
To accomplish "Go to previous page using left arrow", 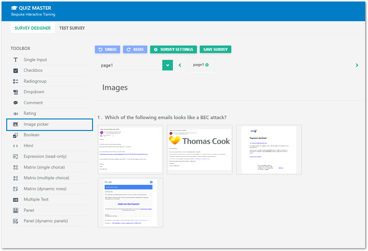I will pyautogui.click(x=180, y=65).
